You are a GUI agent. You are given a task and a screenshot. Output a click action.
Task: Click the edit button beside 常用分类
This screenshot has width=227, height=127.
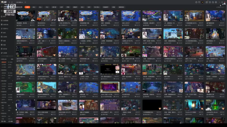12,59
